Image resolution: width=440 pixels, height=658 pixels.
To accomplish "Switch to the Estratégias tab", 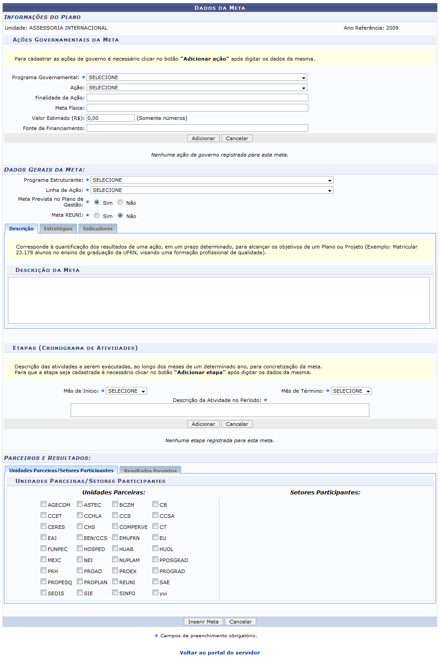I will pyautogui.click(x=58, y=229).
